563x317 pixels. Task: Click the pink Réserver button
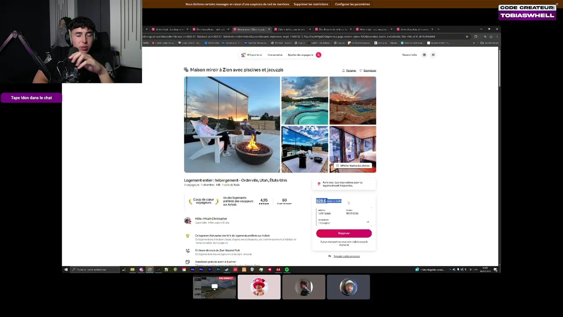[344, 233]
